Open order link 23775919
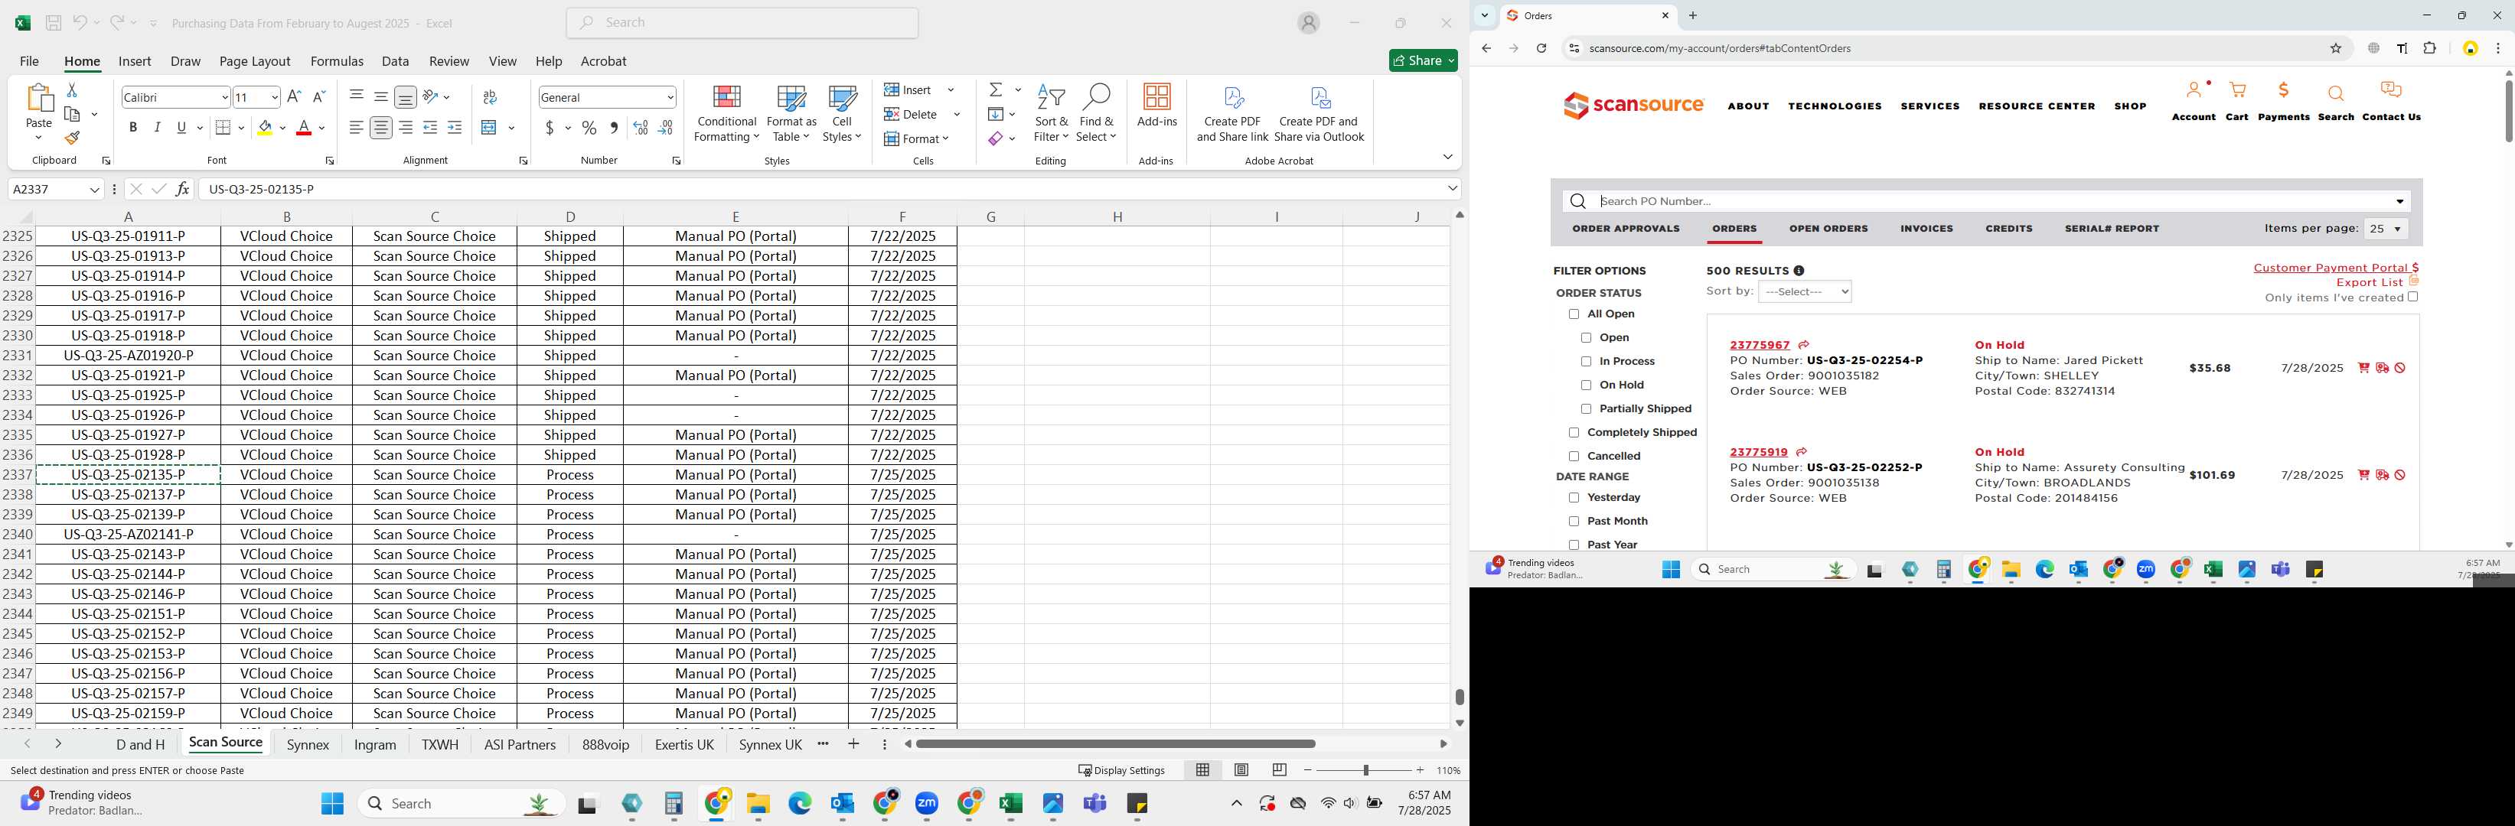Image resolution: width=2515 pixels, height=826 pixels. pos(1758,453)
